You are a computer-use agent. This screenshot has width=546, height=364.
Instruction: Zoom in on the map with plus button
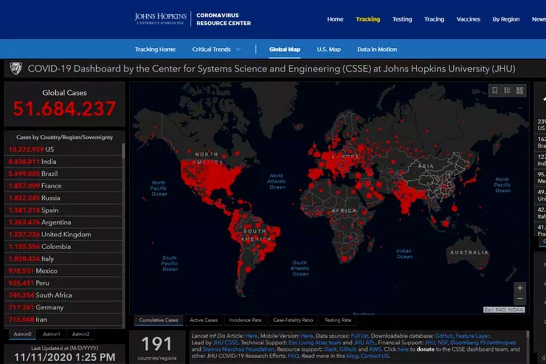click(519, 288)
